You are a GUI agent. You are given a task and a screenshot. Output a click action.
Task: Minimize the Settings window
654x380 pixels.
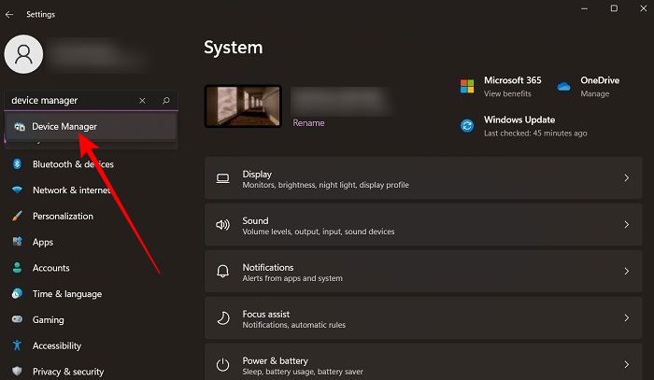point(584,8)
